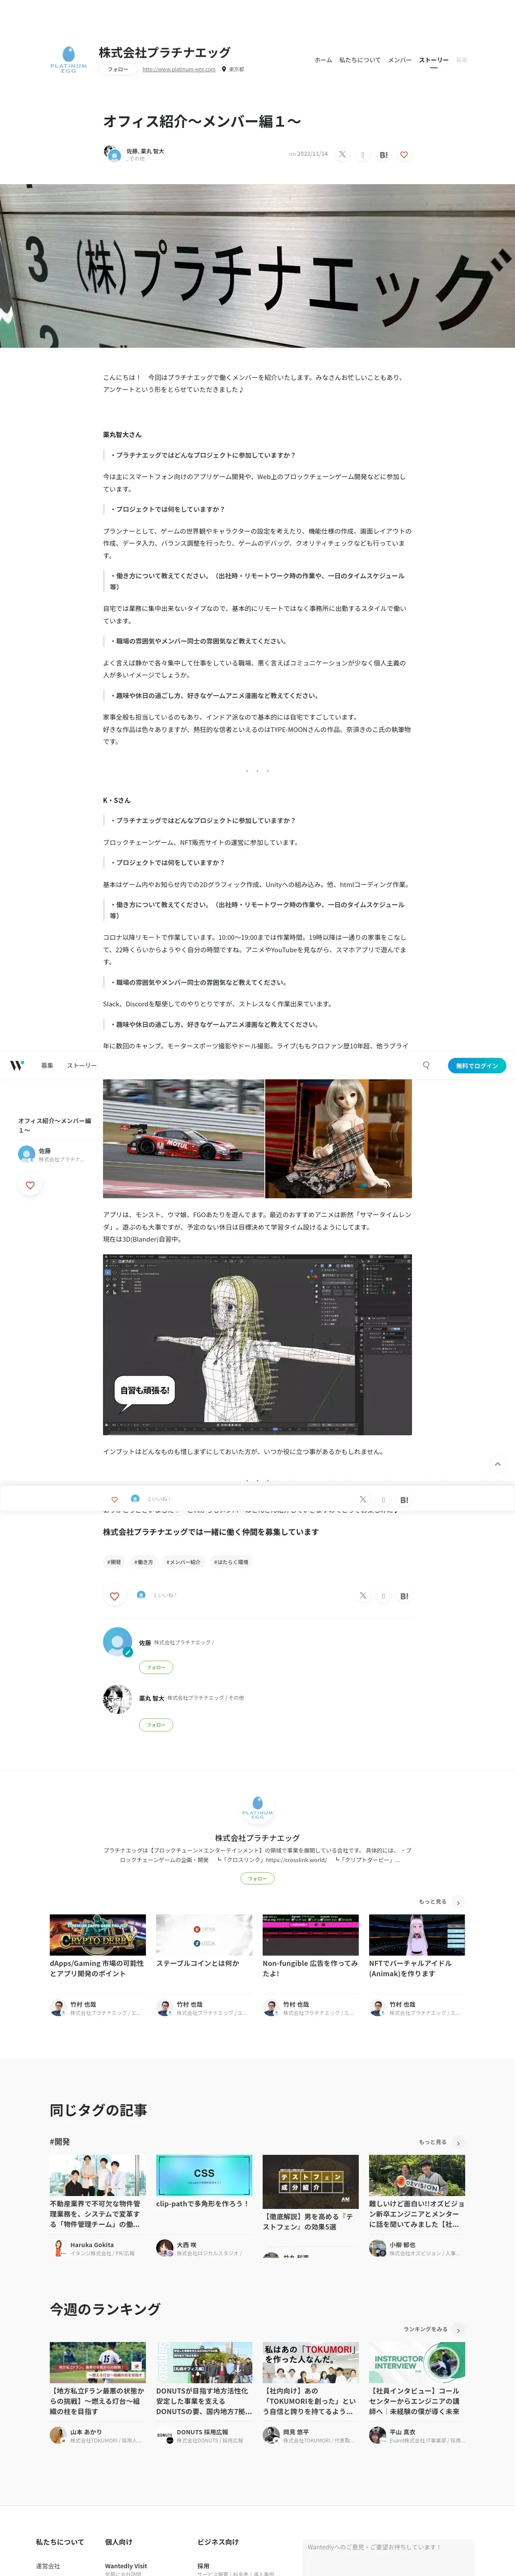Open 募集 in Wantedly sticky navigation
Viewport: 515px width, 2576px height.
[x=47, y=1065]
